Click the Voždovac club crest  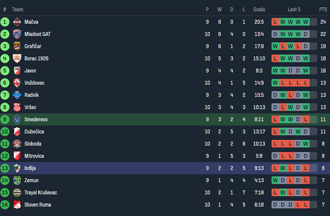coord(17,83)
